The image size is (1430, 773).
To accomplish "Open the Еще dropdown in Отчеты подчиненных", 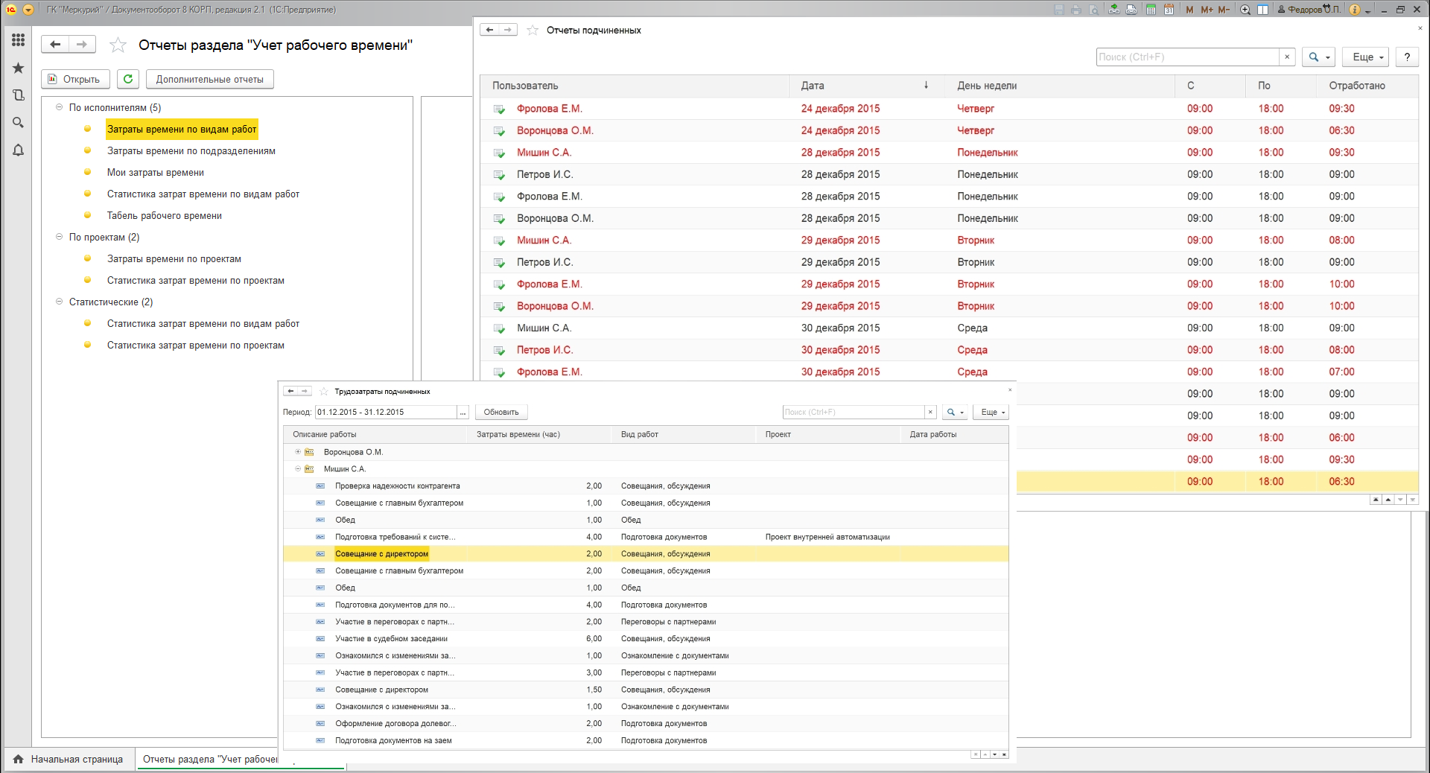I will (1367, 57).
